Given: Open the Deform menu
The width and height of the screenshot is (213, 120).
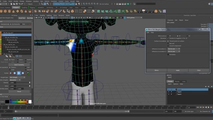Looking at the screenshot, I should pos(47,1).
